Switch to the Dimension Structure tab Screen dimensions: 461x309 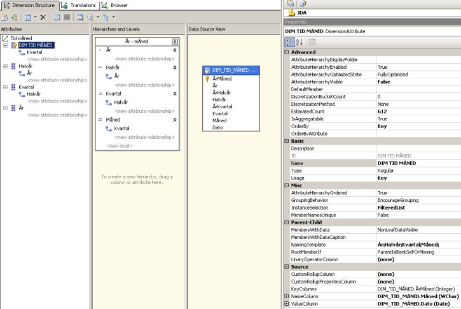point(29,5)
